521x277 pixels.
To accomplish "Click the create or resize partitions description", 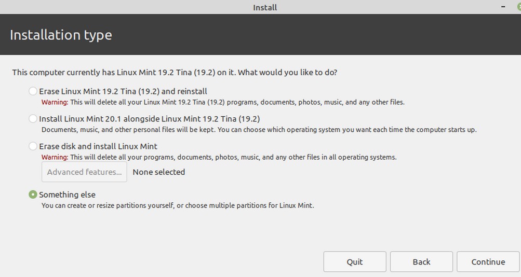I will [x=178, y=206].
